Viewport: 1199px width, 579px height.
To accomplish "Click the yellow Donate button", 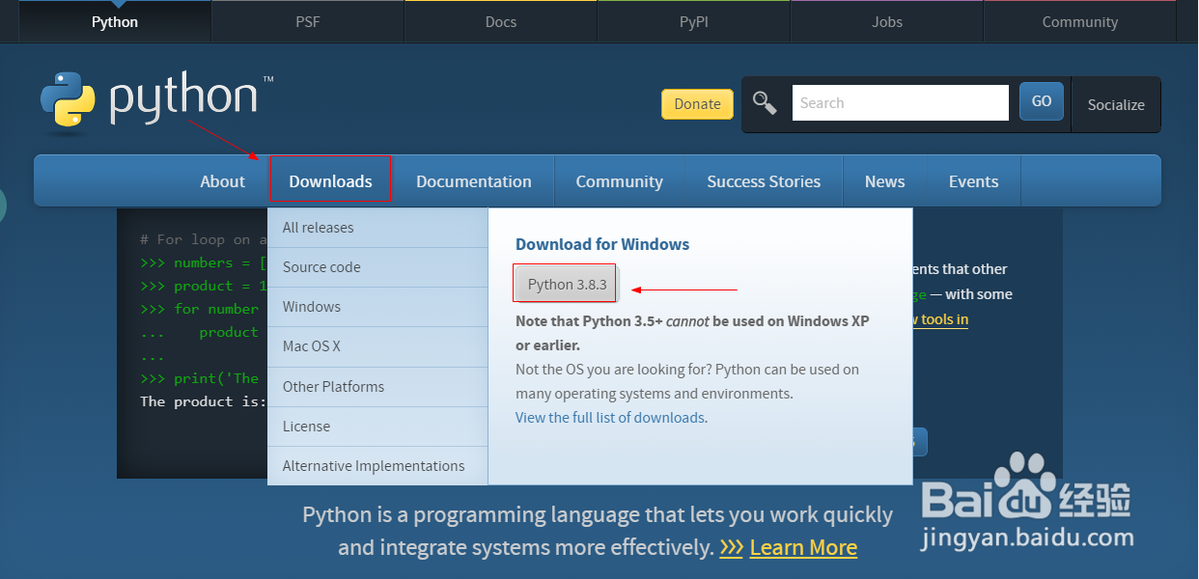I will click(x=697, y=104).
